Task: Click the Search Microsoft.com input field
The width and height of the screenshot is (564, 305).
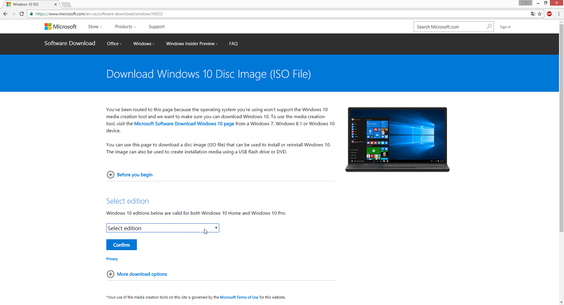Action: (449, 27)
